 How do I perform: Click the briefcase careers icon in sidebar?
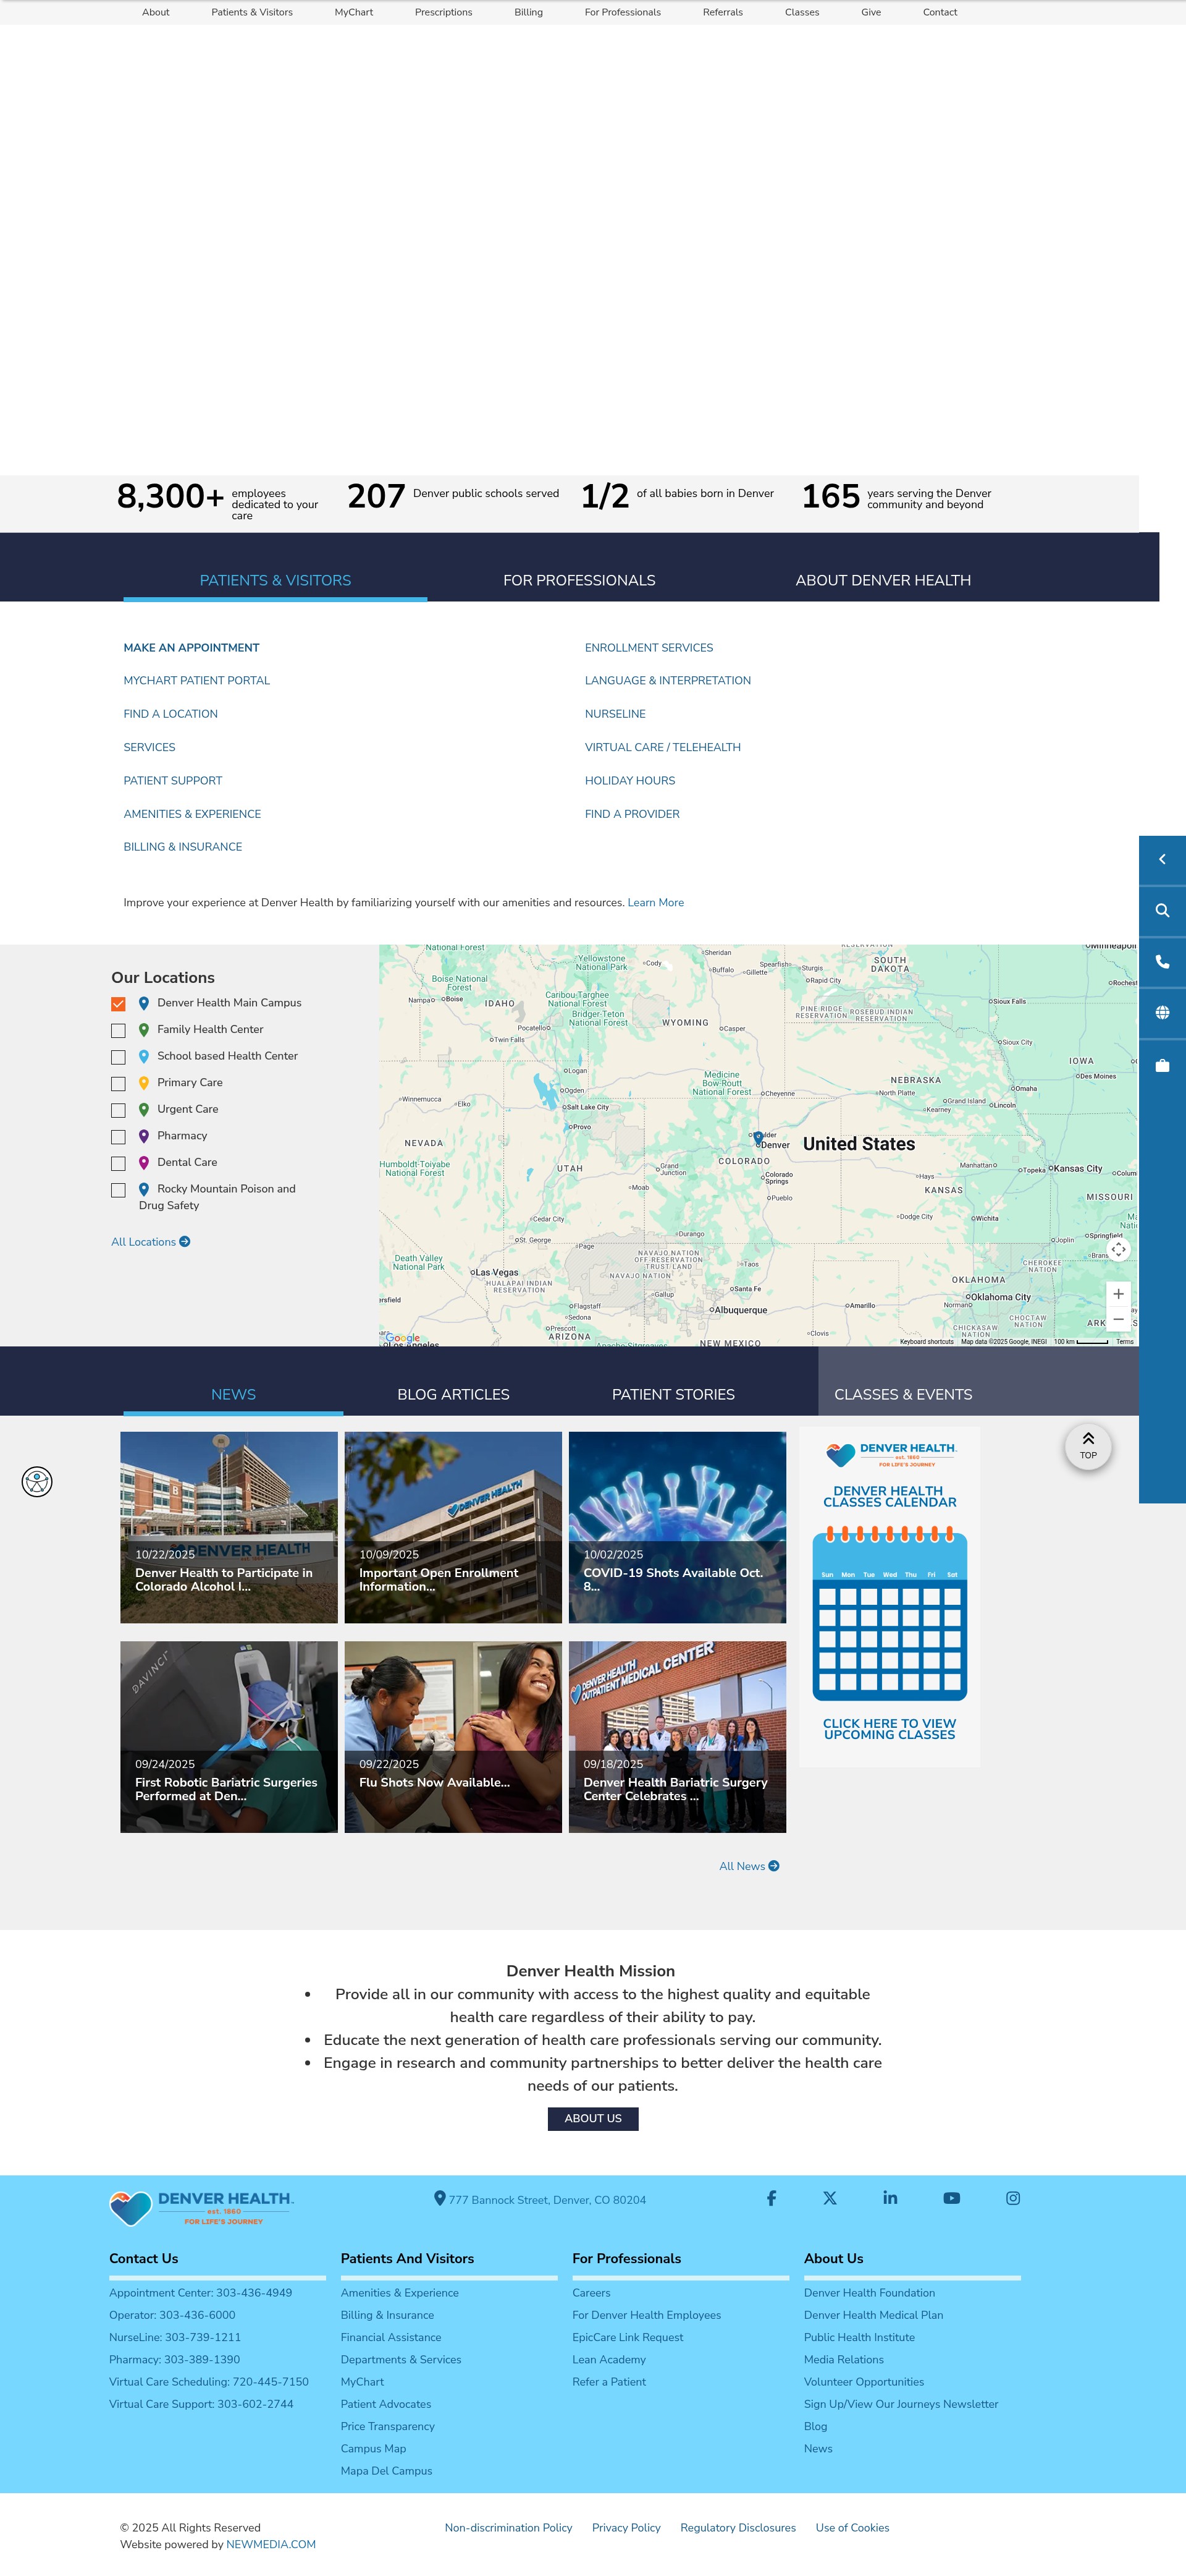[1162, 1065]
